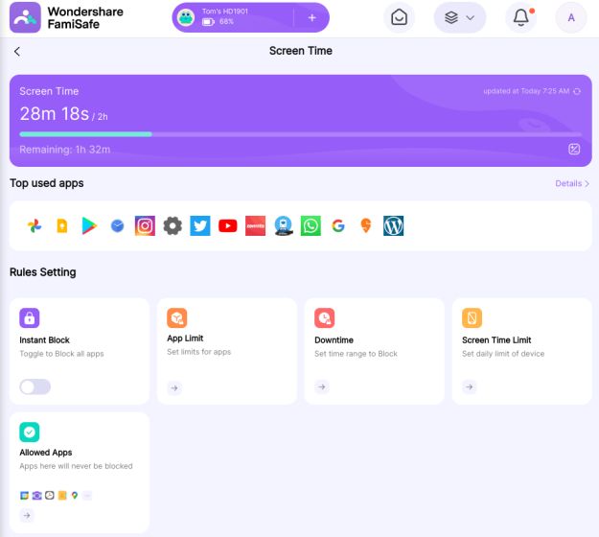Open App Limit arrow
The width and height of the screenshot is (599, 537).
(174, 388)
